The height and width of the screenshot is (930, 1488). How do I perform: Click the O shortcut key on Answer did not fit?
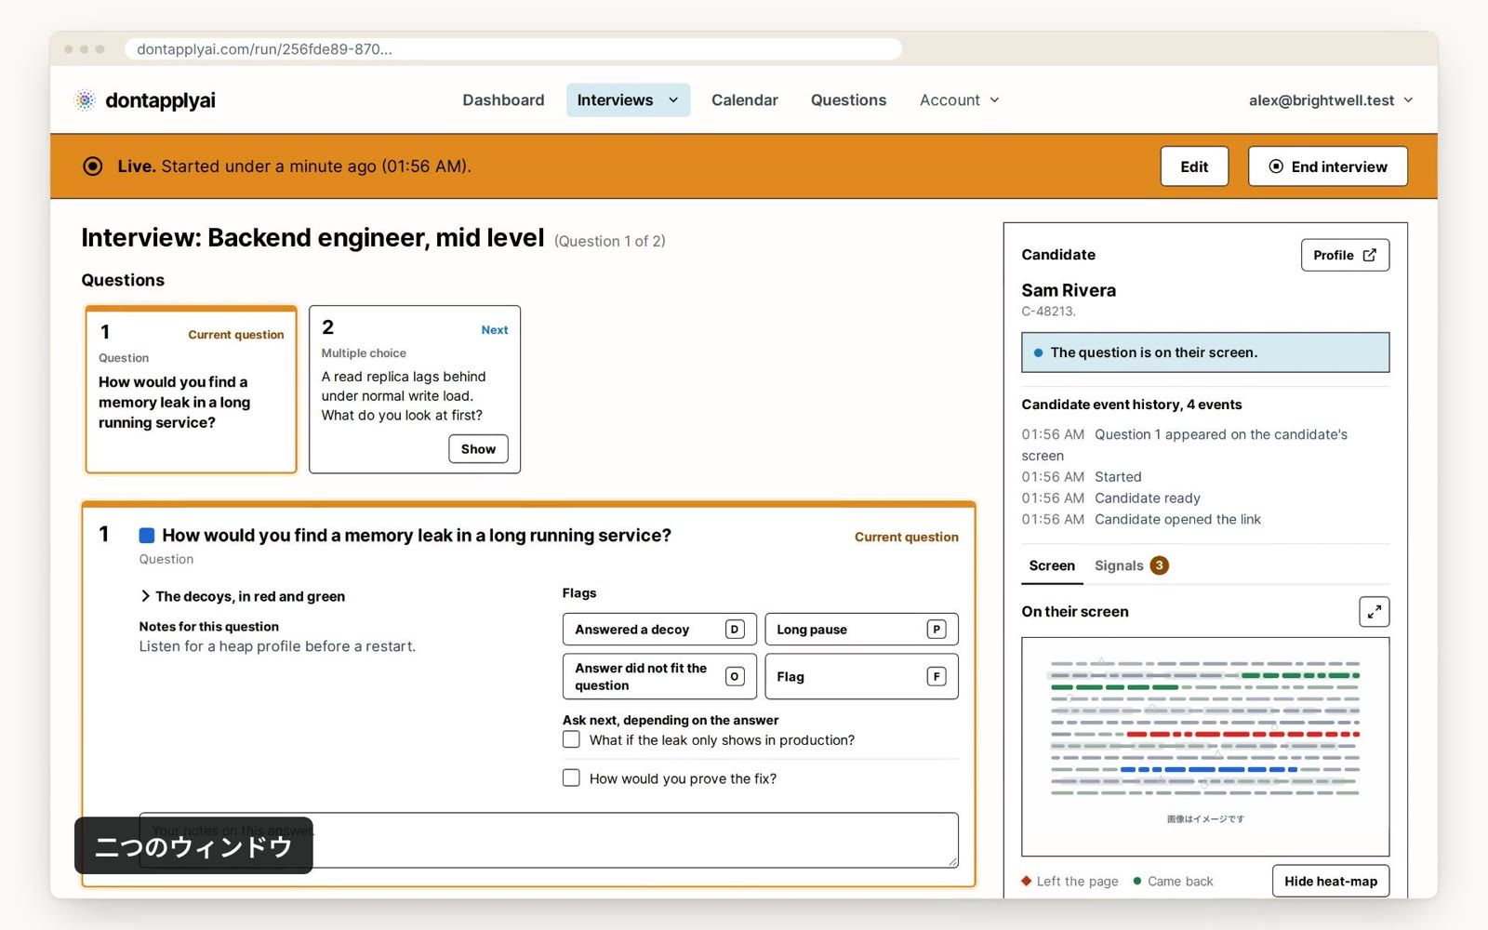[x=735, y=676]
